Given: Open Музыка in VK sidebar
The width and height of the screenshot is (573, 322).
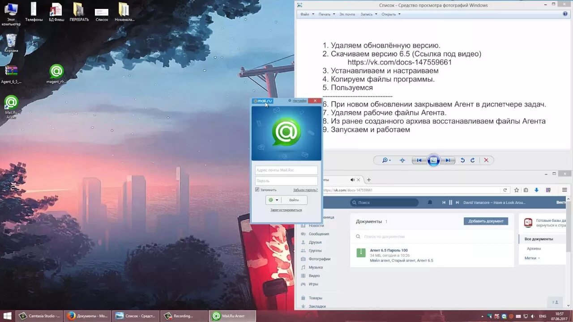Looking at the screenshot, I should coord(316,267).
